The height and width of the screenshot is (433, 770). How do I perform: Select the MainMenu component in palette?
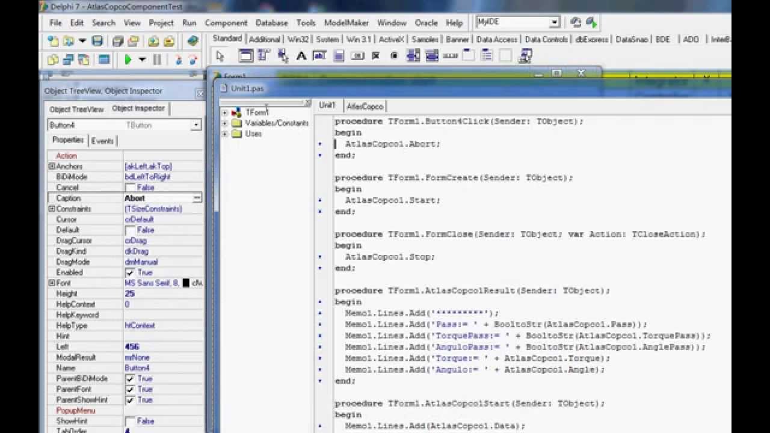[x=263, y=56]
